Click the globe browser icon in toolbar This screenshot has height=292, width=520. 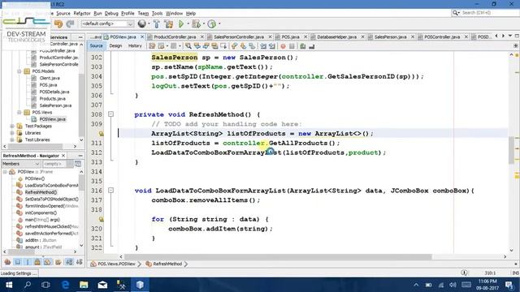point(142,24)
